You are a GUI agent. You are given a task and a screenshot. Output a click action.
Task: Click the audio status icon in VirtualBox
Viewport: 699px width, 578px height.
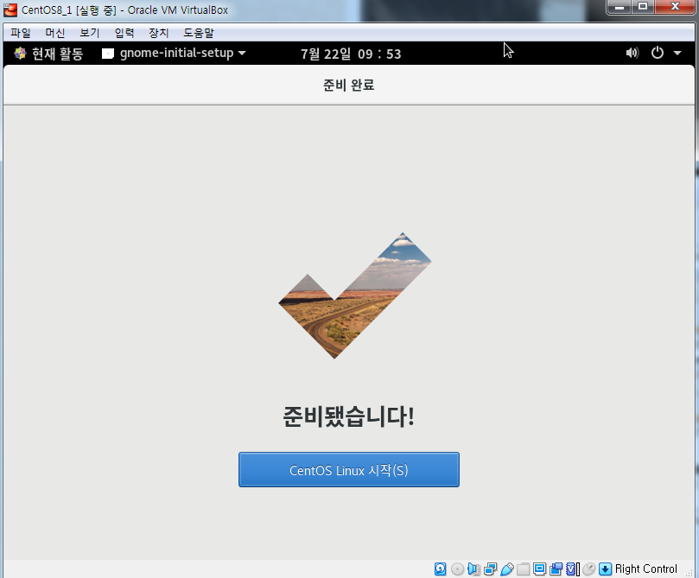click(x=473, y=569)
